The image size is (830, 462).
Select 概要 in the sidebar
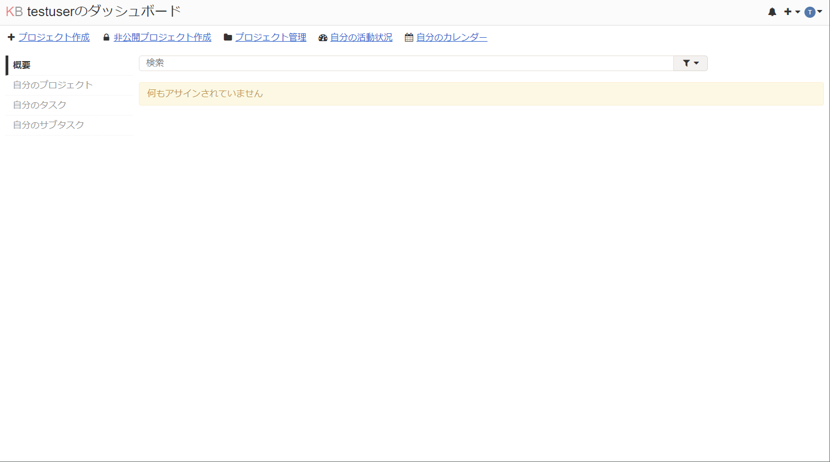22,65
